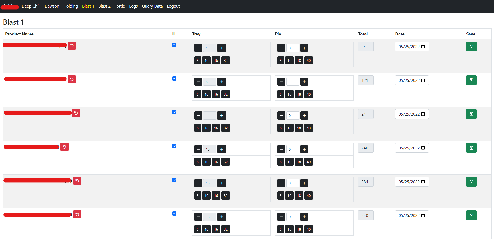The width and height of the screenshot is (494, 239).
Task: Toggle the H checkbox on the third row
Action: point(174,112)
